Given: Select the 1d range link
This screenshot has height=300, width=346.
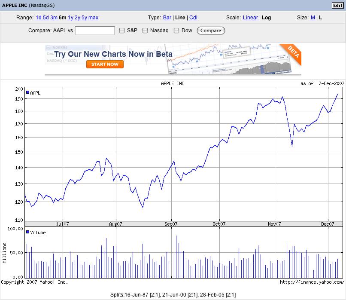Looking at the screenshot, I should click(38, 18).
